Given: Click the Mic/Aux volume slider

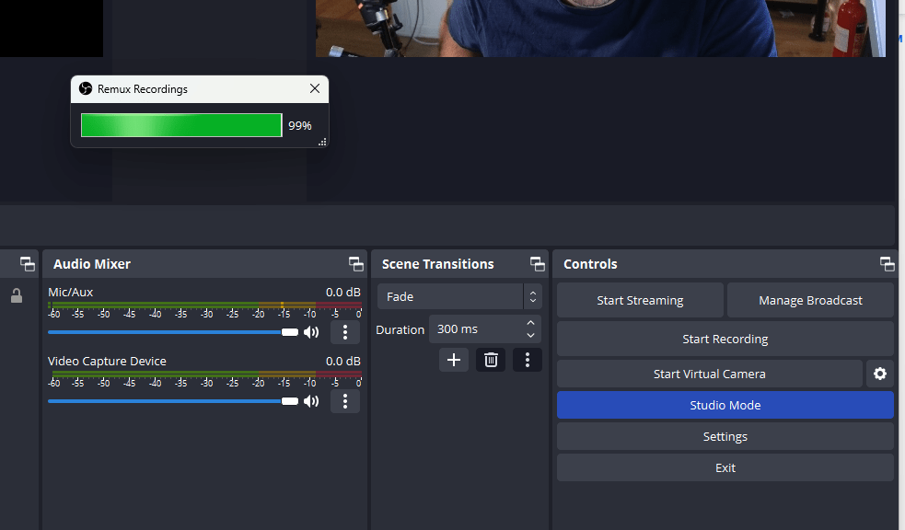Looking at the screenshot, I should click(x=173, y=332).
